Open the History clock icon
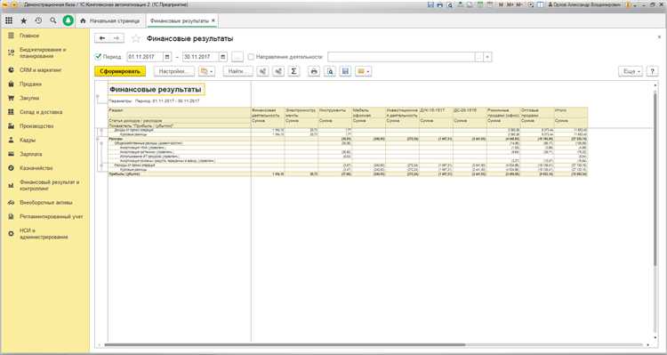Image resolution: width=667 pixels, height=355 pixels. pyautogui.click(x=39, y=20)
